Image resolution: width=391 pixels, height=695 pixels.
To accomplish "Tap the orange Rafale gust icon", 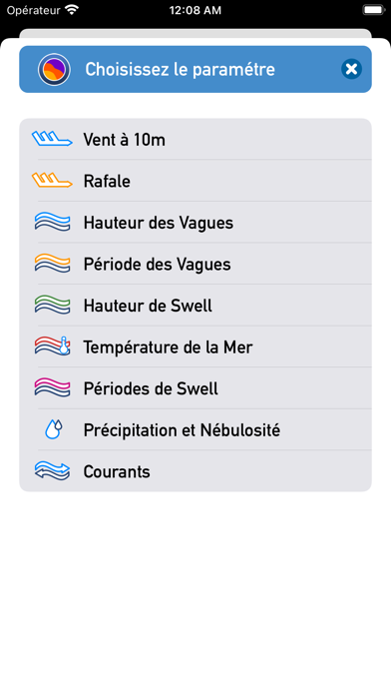I will (52, 181).
